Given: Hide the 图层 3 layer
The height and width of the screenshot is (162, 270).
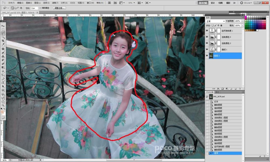Looking at the screenshot, I should tap(207, 56).
